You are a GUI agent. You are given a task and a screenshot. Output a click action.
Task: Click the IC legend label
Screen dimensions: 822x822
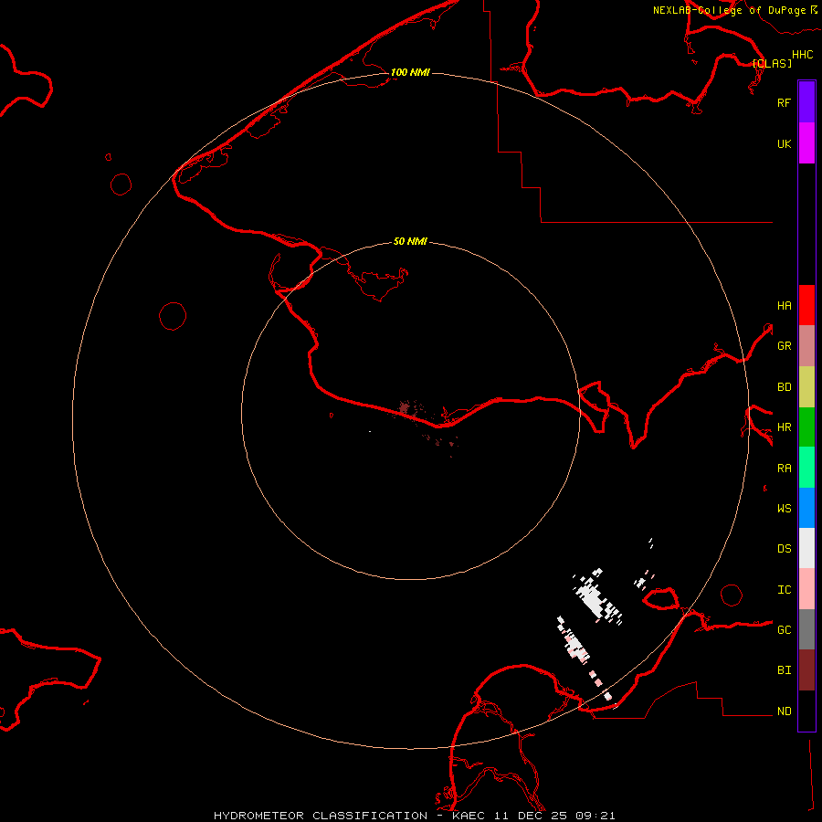[784, 590]
